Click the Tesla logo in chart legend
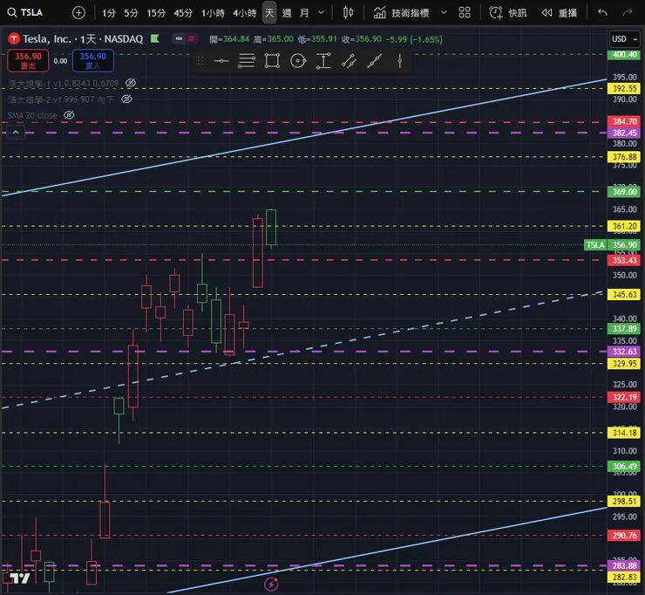645x595 pixels. 14,38
